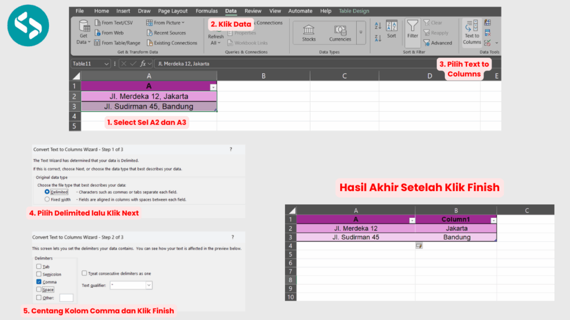Viewport: 570px width, 320px height.
Task: Check Treat consecutive delimiters as one
Action: [84, 273]
